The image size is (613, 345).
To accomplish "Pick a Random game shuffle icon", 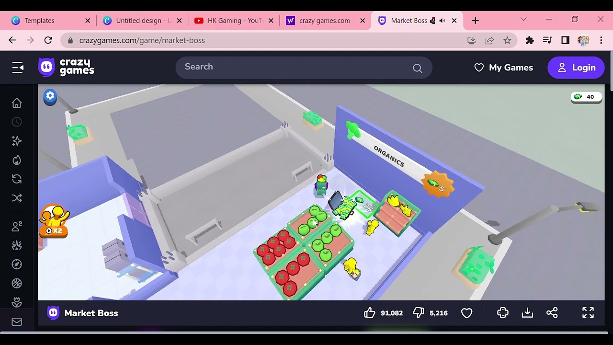I will coord(17,198).
